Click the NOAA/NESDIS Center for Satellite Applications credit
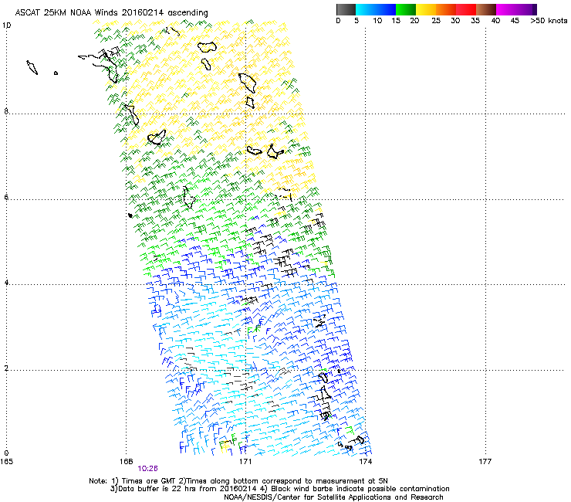 click(x=333, y=497)
